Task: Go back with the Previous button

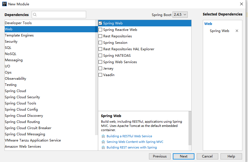Action: [x=160, y=156]
